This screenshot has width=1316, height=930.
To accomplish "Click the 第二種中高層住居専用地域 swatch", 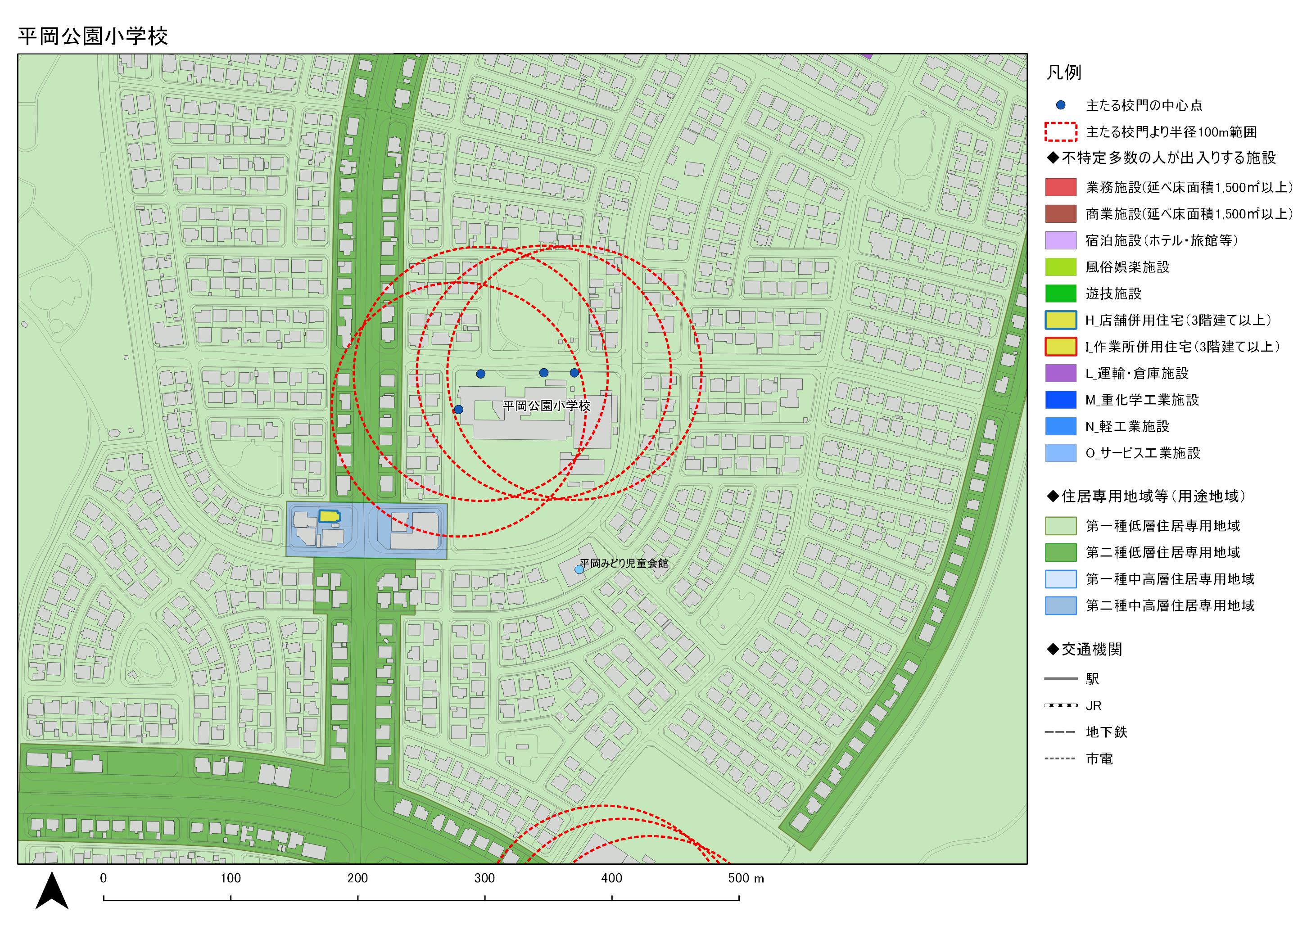I will [1061, 606].
